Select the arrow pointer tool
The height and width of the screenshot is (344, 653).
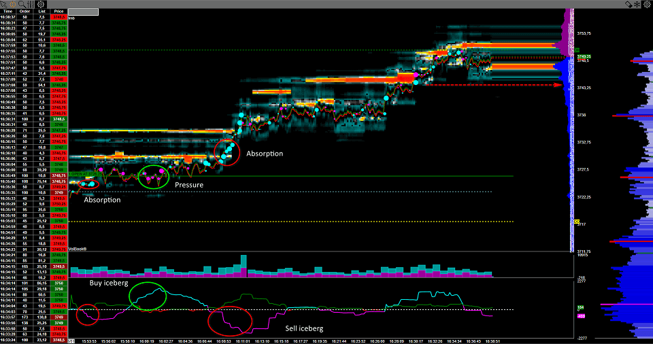5,3
